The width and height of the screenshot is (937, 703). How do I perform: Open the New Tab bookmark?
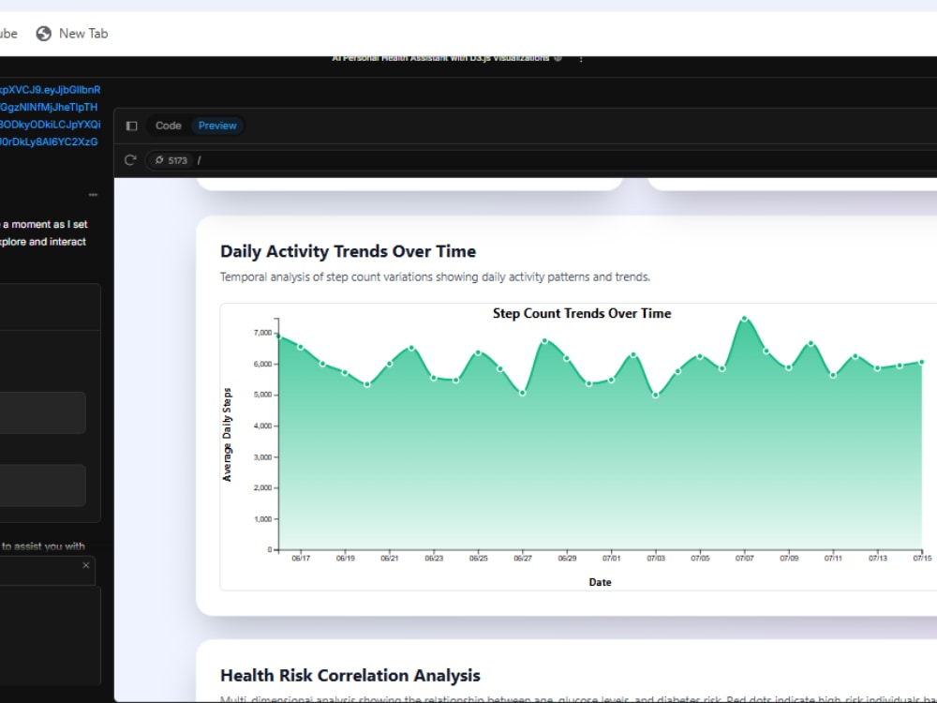(x=72, y=34)
